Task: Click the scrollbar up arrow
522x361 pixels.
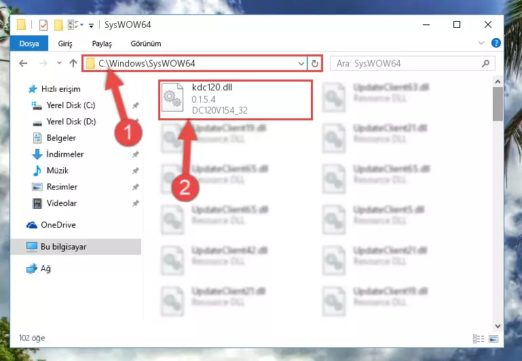Action: (498, 82)
